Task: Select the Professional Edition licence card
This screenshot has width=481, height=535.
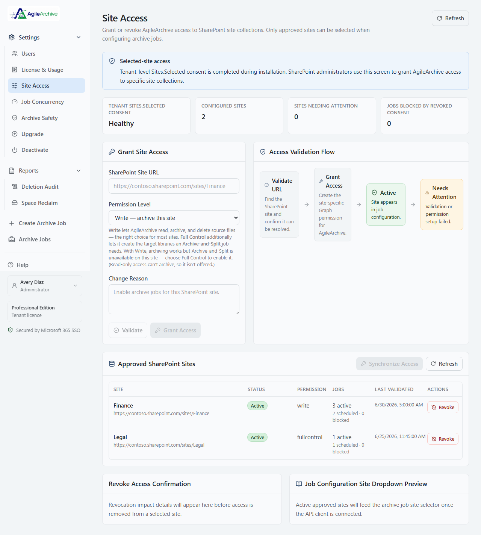Action: [45, 311]
